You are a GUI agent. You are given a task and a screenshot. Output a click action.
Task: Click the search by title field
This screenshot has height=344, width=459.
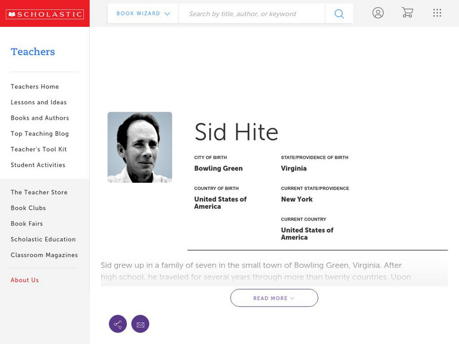pyautogui.click(x=251, y=14)
